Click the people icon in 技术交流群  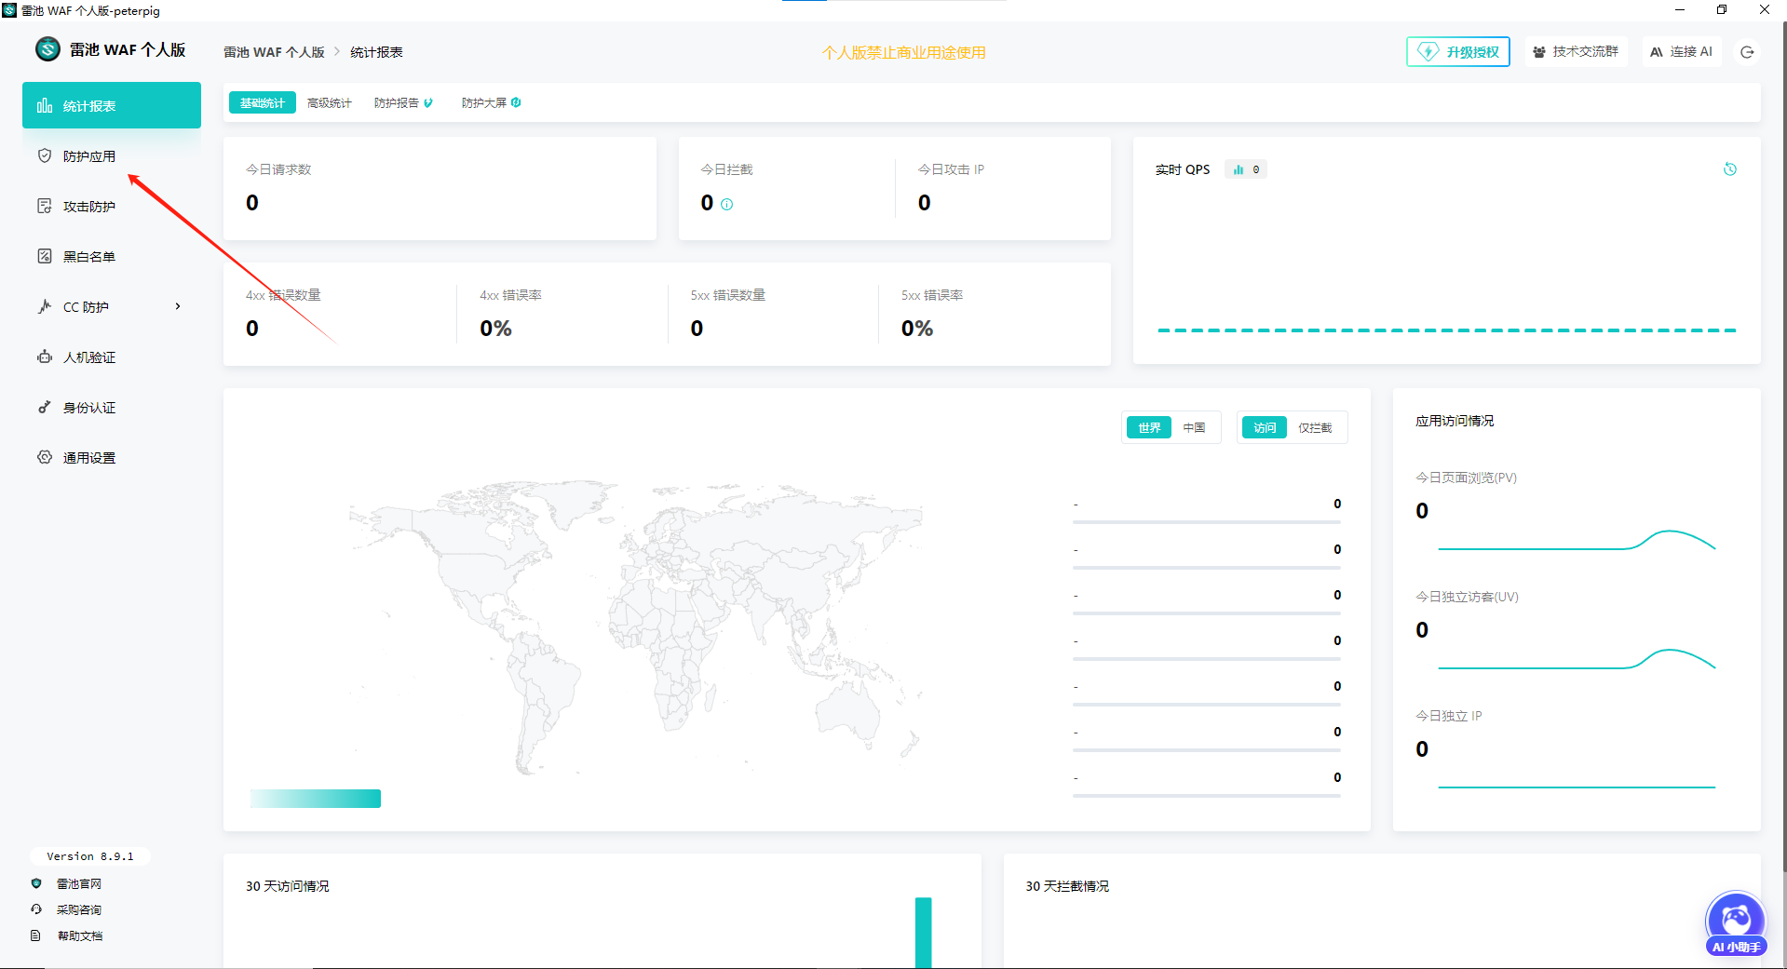click(1539, 52)
